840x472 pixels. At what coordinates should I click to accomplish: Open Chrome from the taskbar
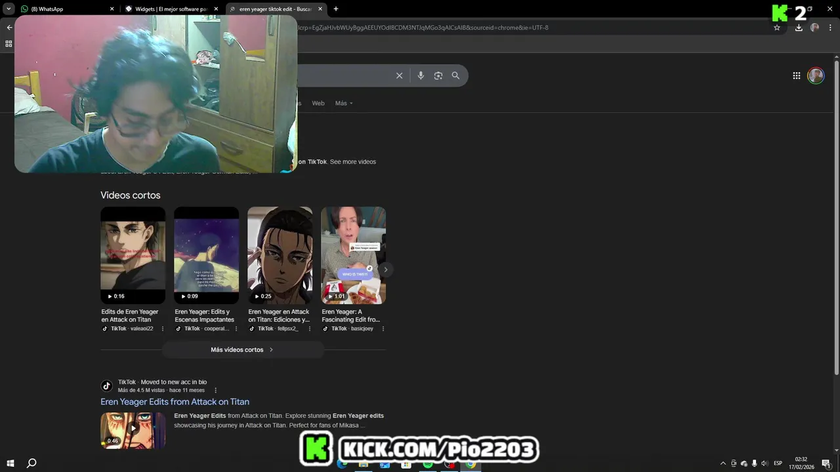(471, 464)
